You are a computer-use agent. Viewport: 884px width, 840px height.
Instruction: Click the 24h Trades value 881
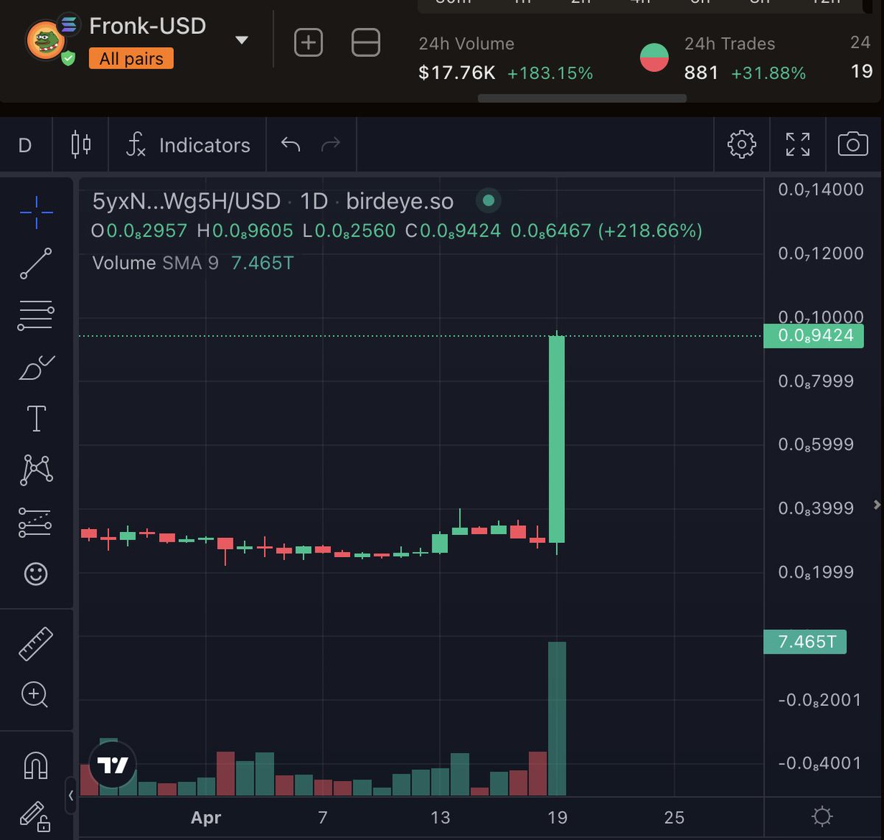[701, 72]
